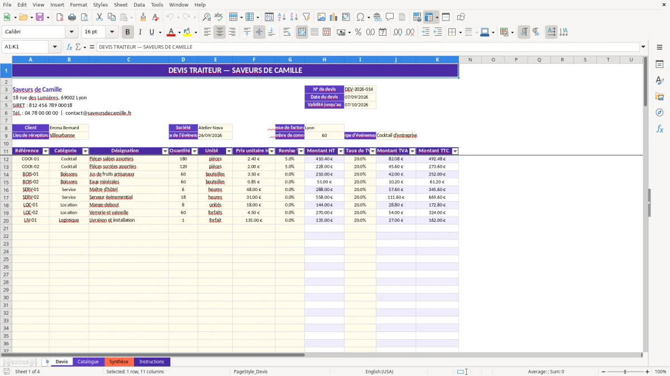Click the Cut scissors icon

pyautogui.click(x=99, y=17)
